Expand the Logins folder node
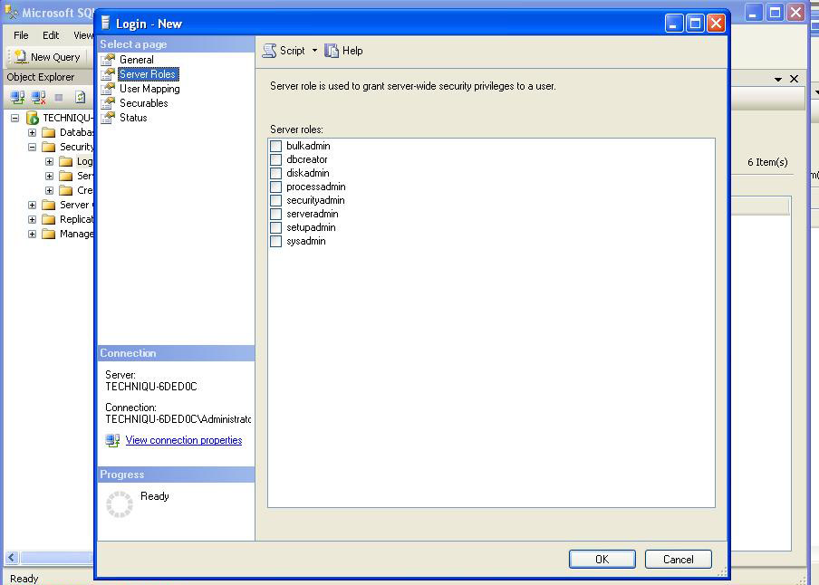 point(50,162)
